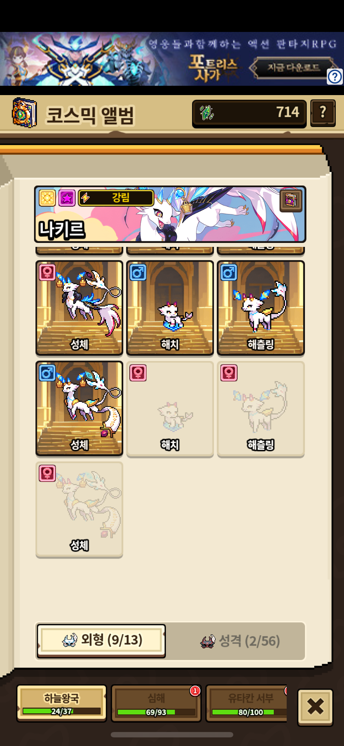Viewport: 344px width, 746px height.
Task: Click the ad info help icon
Action: [x=335, y=76]
